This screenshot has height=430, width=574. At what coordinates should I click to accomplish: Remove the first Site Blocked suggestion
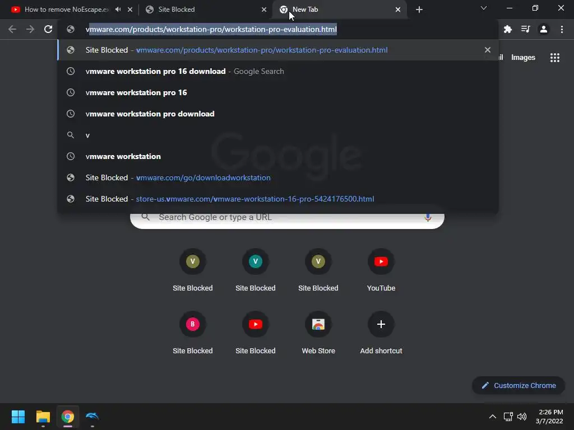tap(487, 50)
